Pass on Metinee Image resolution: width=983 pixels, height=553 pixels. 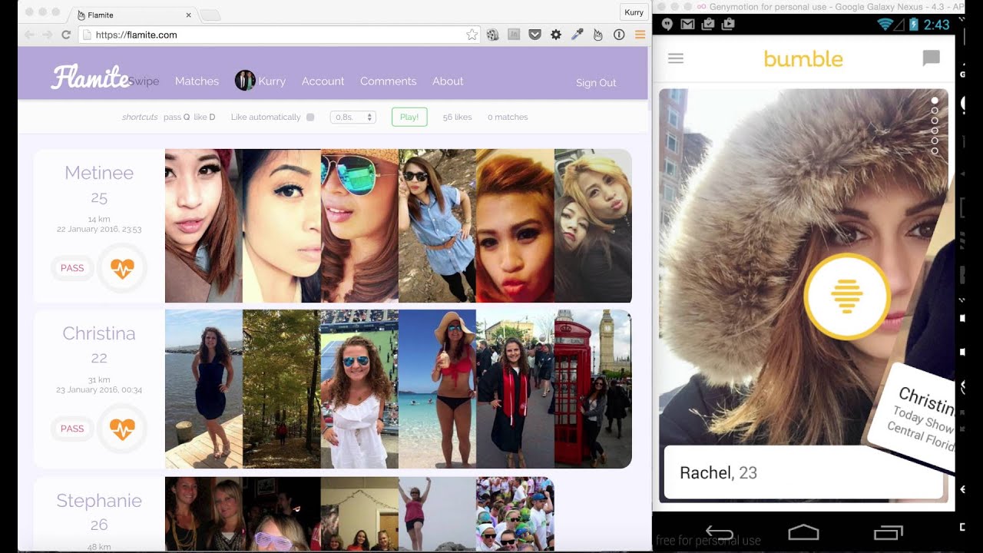72,268
